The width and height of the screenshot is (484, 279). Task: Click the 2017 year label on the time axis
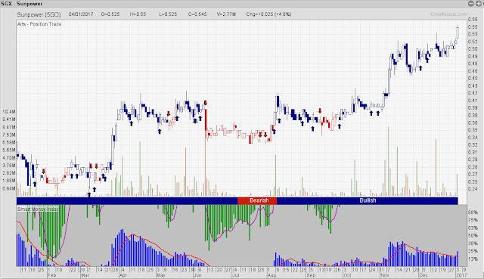tap(462, 275)
